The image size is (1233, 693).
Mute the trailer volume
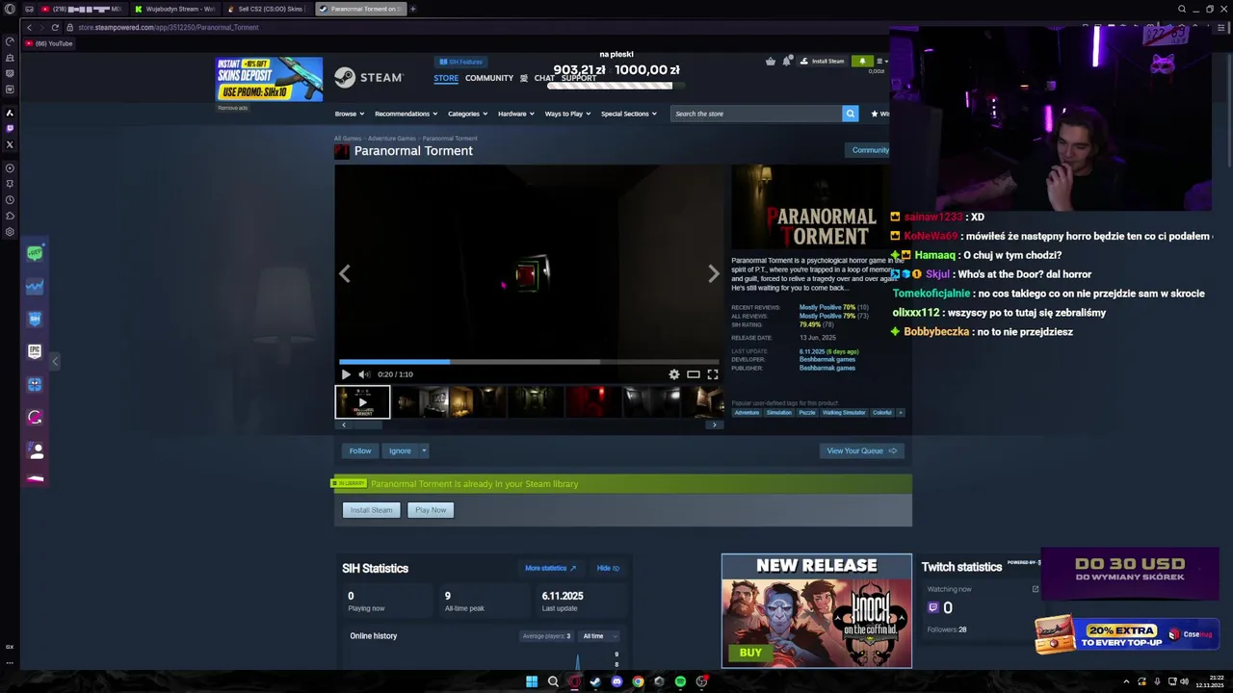tap(364, 374)
